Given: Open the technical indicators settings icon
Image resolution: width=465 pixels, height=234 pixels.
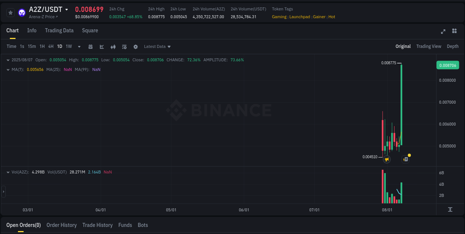Looking at the screenshot, I should 124,46.
